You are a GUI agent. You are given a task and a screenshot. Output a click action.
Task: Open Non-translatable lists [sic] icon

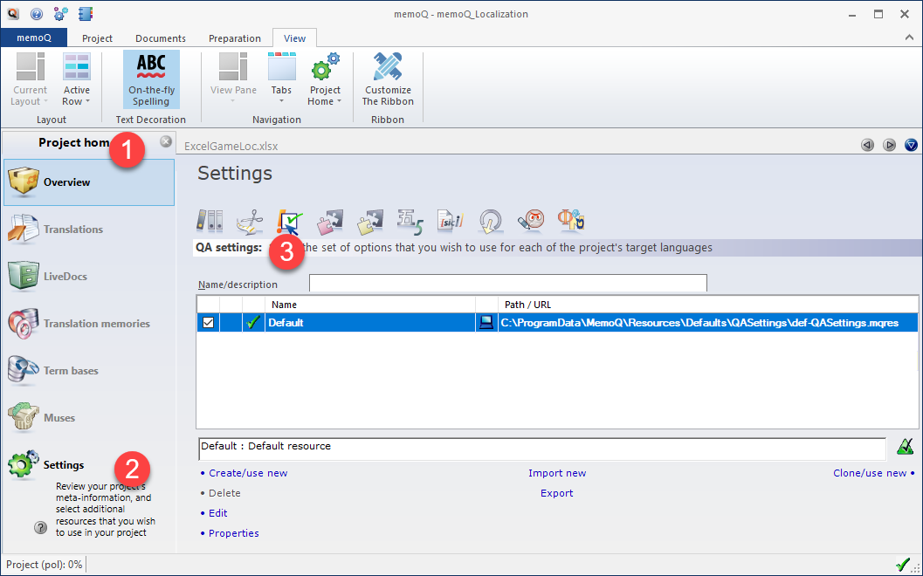click(451, 221)
